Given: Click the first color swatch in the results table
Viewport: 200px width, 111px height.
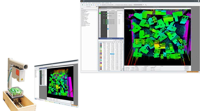Looking at the screenshot, I should [100, 44].
